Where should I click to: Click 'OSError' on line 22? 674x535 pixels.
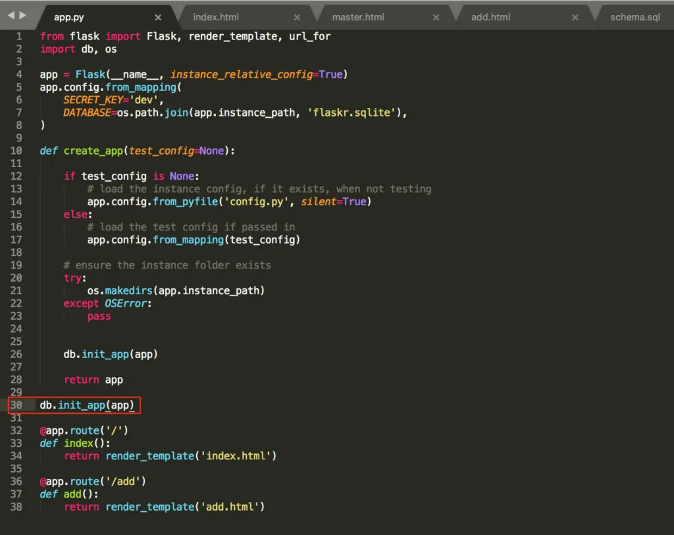coord(126,303)
